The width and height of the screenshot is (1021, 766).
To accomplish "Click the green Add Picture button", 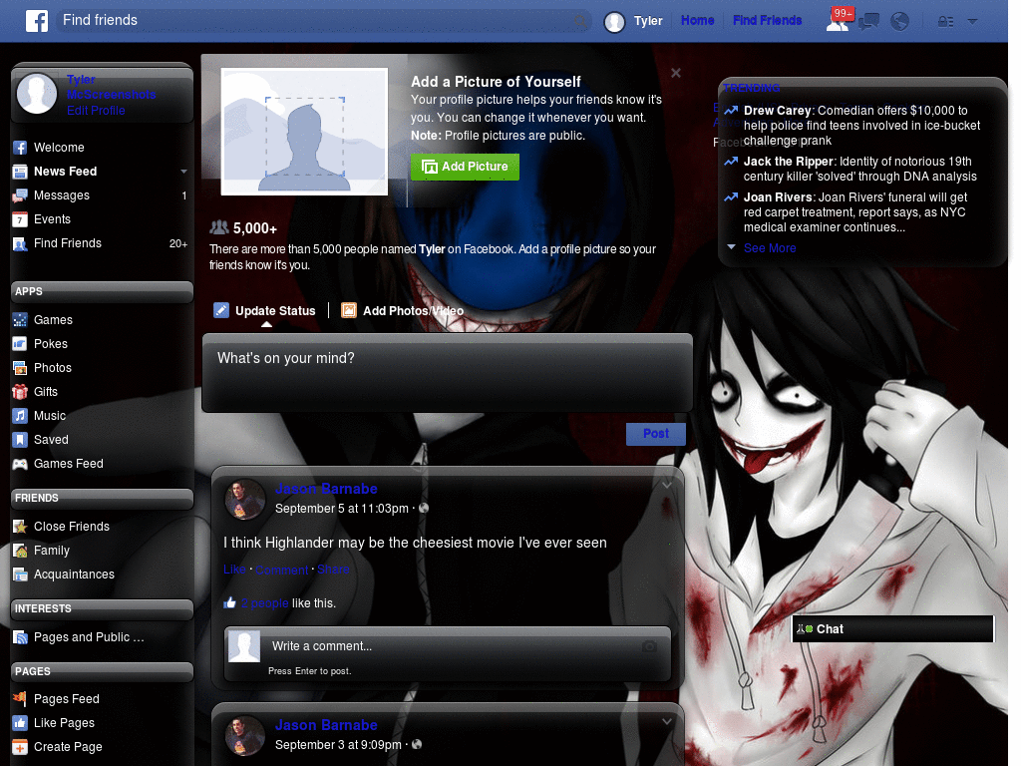I will tap(465, 167).
